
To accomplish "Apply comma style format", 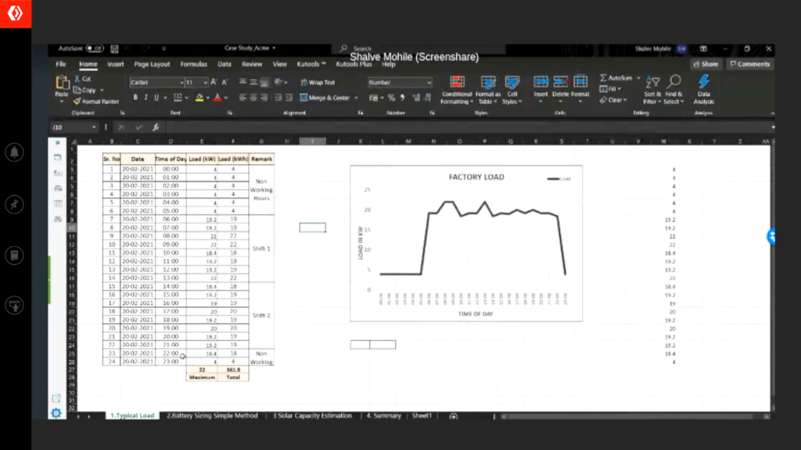I will coord(403,98).
